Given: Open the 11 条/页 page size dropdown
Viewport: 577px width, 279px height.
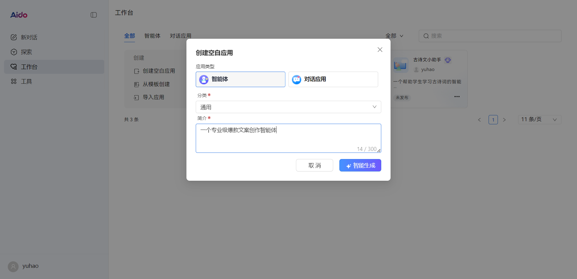Looking at the screenshot, I should pyautogui.click(x=539, y=120).
